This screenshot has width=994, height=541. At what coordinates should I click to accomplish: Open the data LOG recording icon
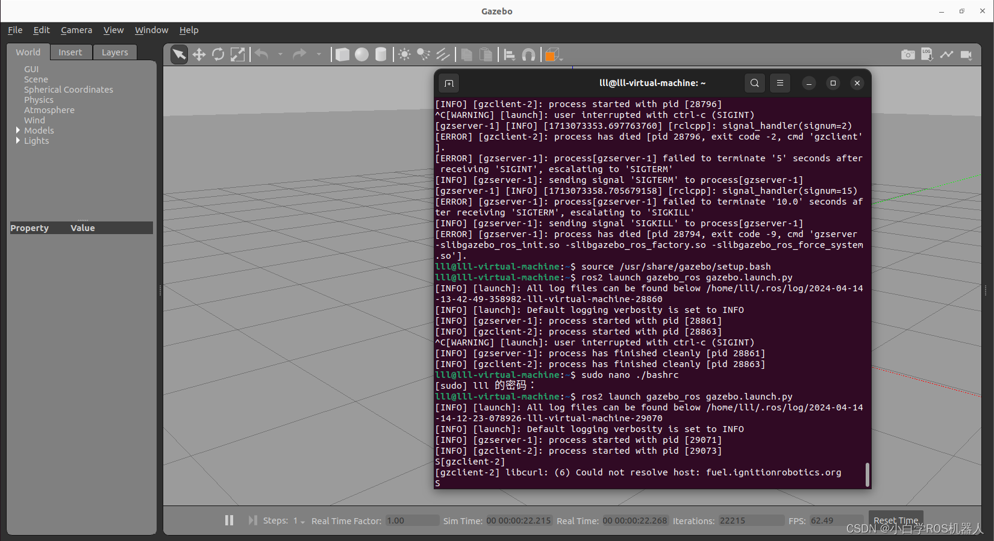[927, 55]
